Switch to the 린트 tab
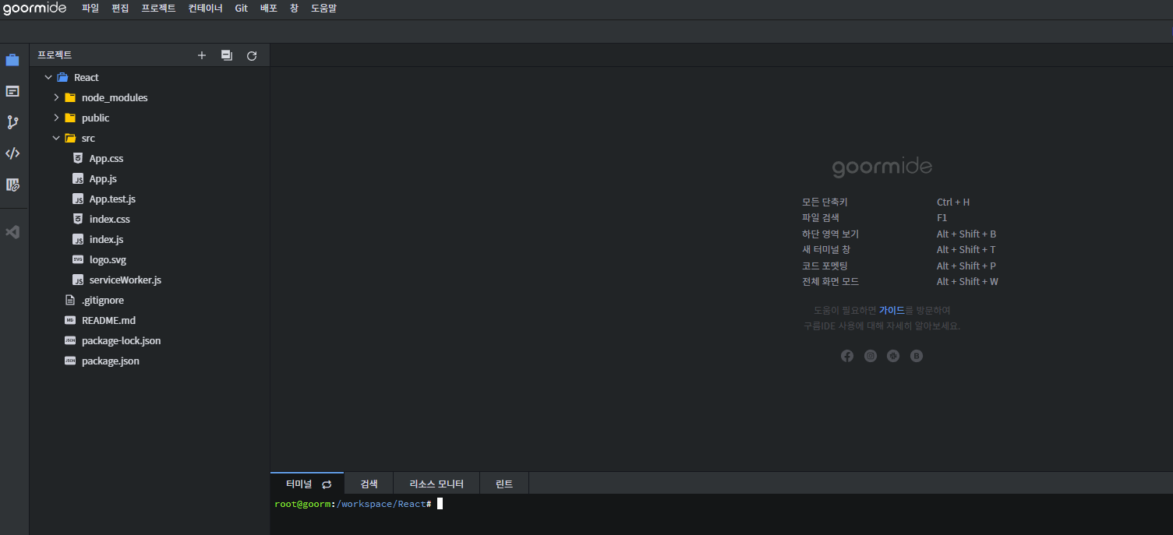The width and height of the screenshot is (1173, 535). pos(504,484)
